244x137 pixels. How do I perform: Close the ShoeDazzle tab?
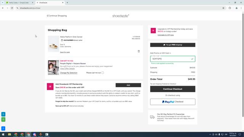tap(63, 3)
